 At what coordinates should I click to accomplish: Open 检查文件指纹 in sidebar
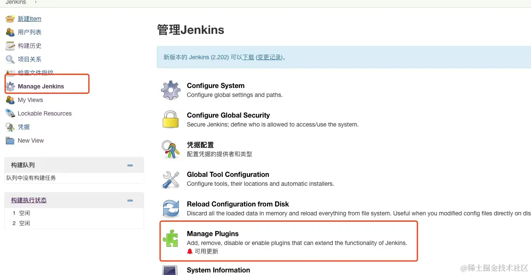(36, 73)
